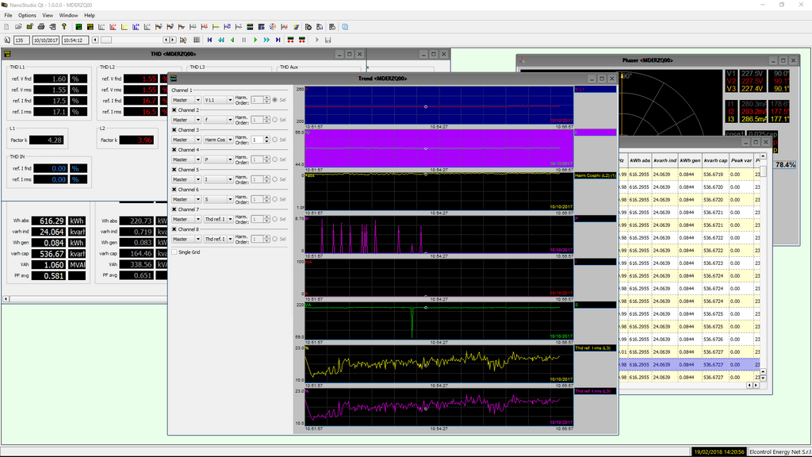This screenshot has width=812, height=457.
Task: Jump to last record icon
Action: pos(278,40)
